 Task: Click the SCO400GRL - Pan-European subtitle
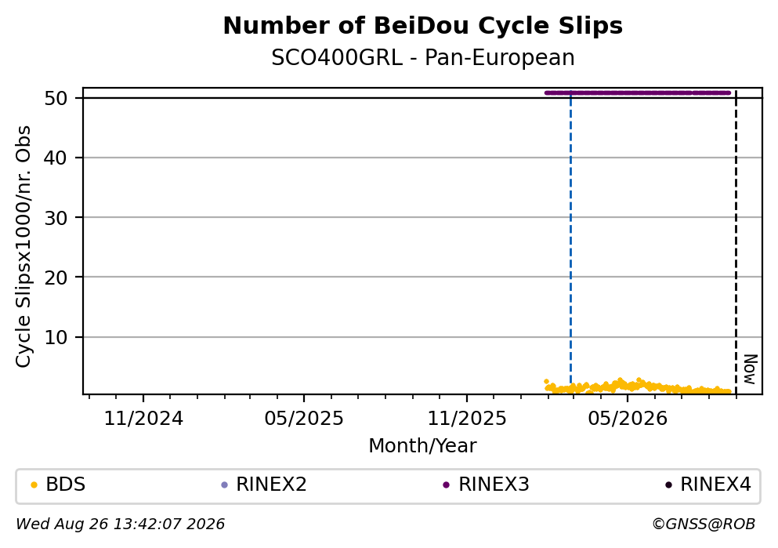[x=423, y=58]
